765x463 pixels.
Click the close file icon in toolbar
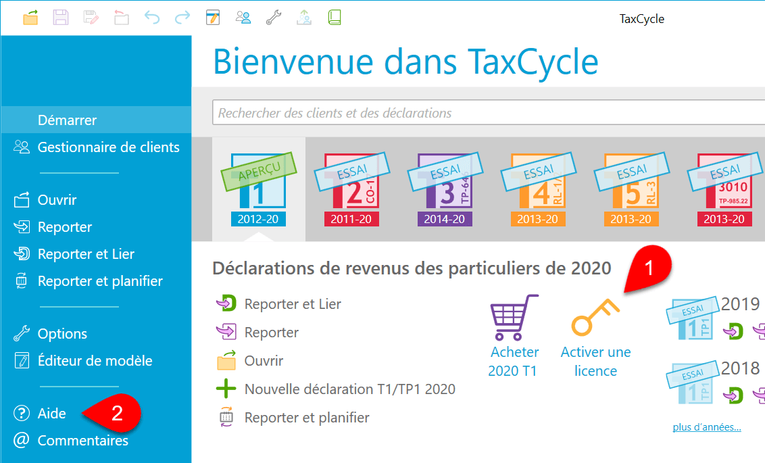tap(122, 18)
